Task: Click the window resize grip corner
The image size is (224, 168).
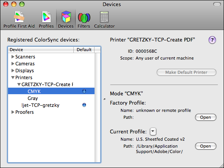Action: coord(222,166)
